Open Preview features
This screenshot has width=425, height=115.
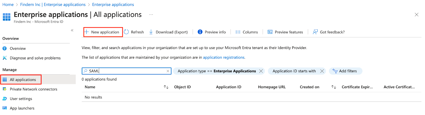[x=285, y=32]
